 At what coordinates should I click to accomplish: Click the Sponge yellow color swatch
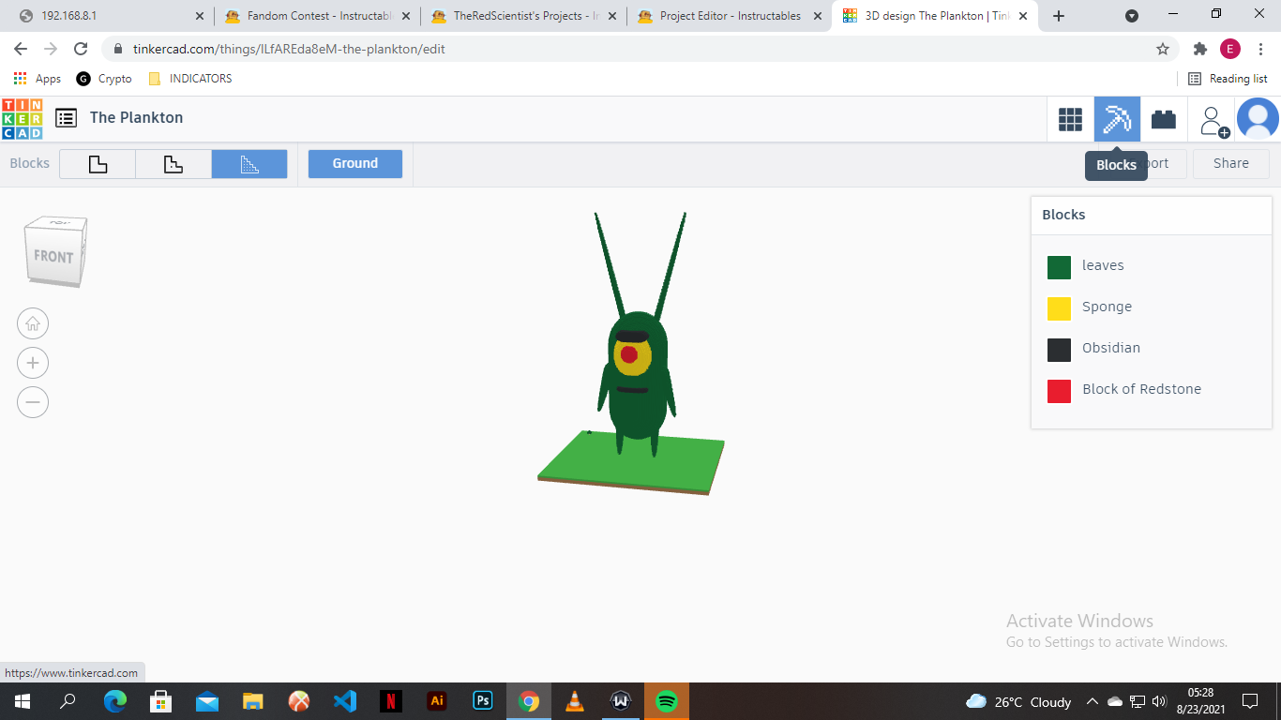click(1059, 308)
